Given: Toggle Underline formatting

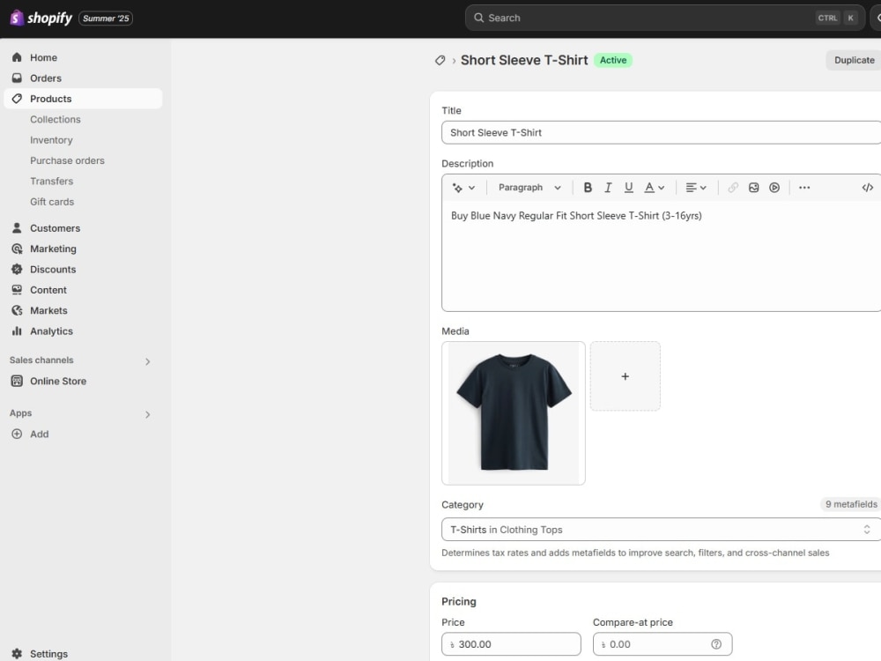Looking at the screenshot, I should click(629, 188).
